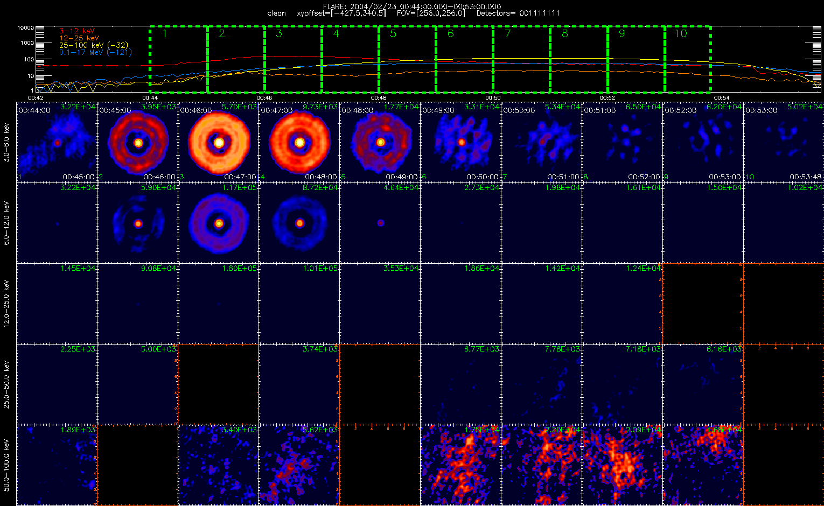Select the 6.0-12.0 keV image labeled 5.90E+04
824x506 pixels.
coord(138,223)
